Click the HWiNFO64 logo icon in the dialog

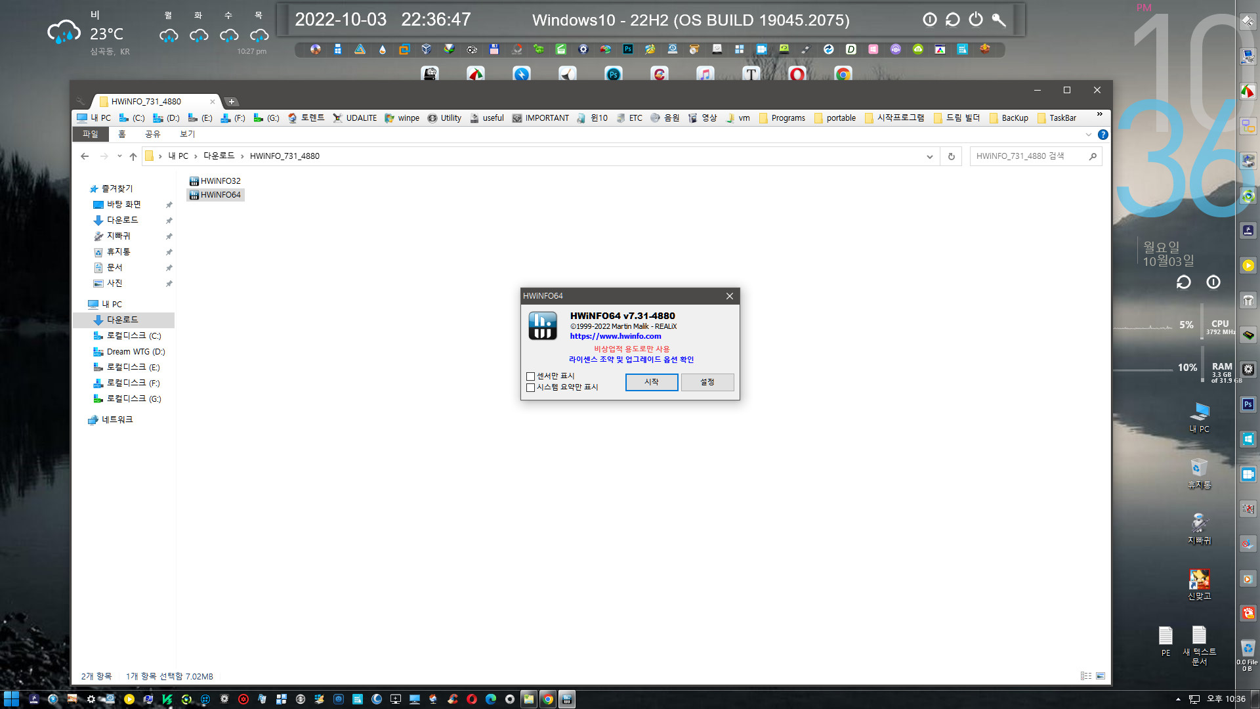543,326
